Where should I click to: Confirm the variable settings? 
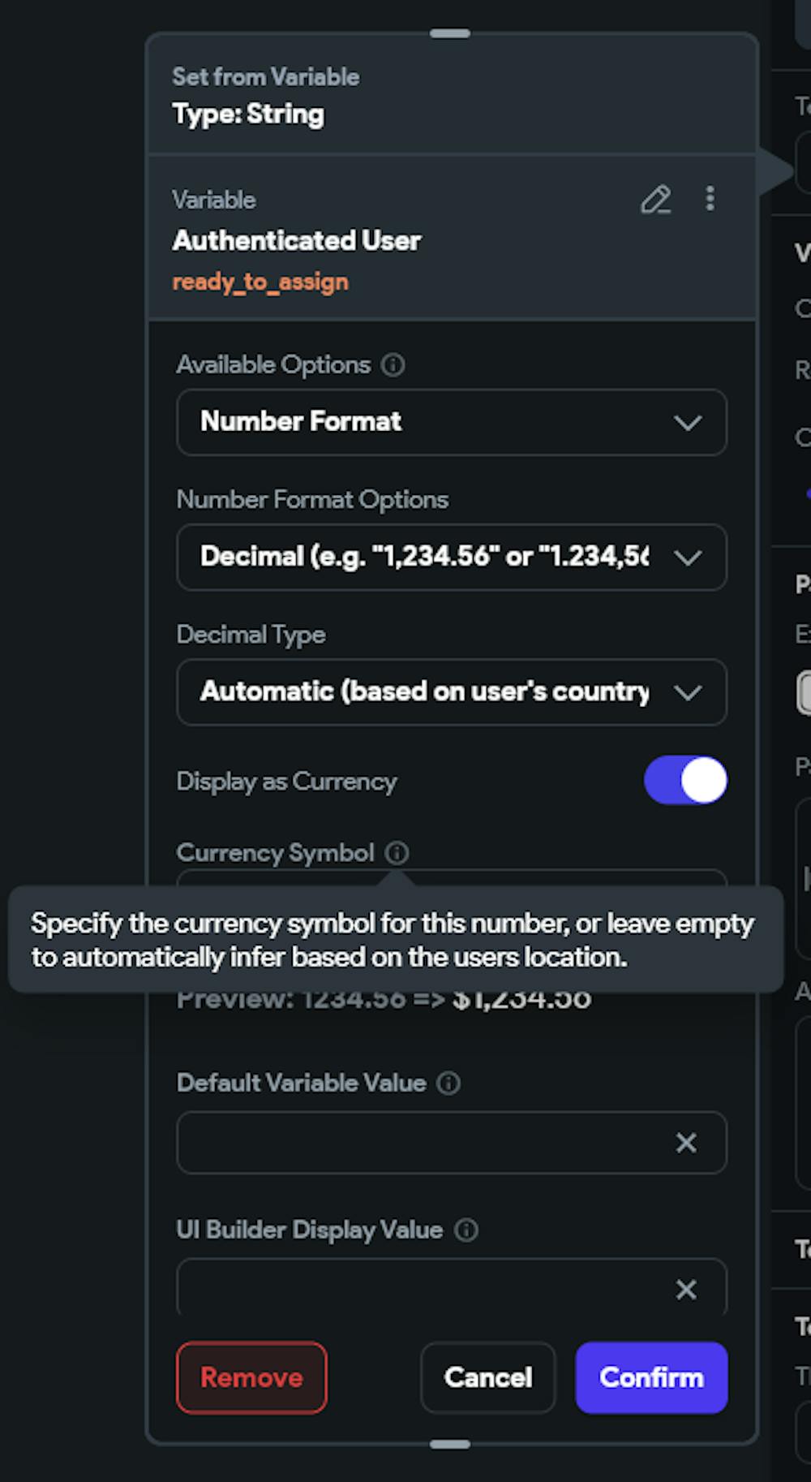[651, 1377]
